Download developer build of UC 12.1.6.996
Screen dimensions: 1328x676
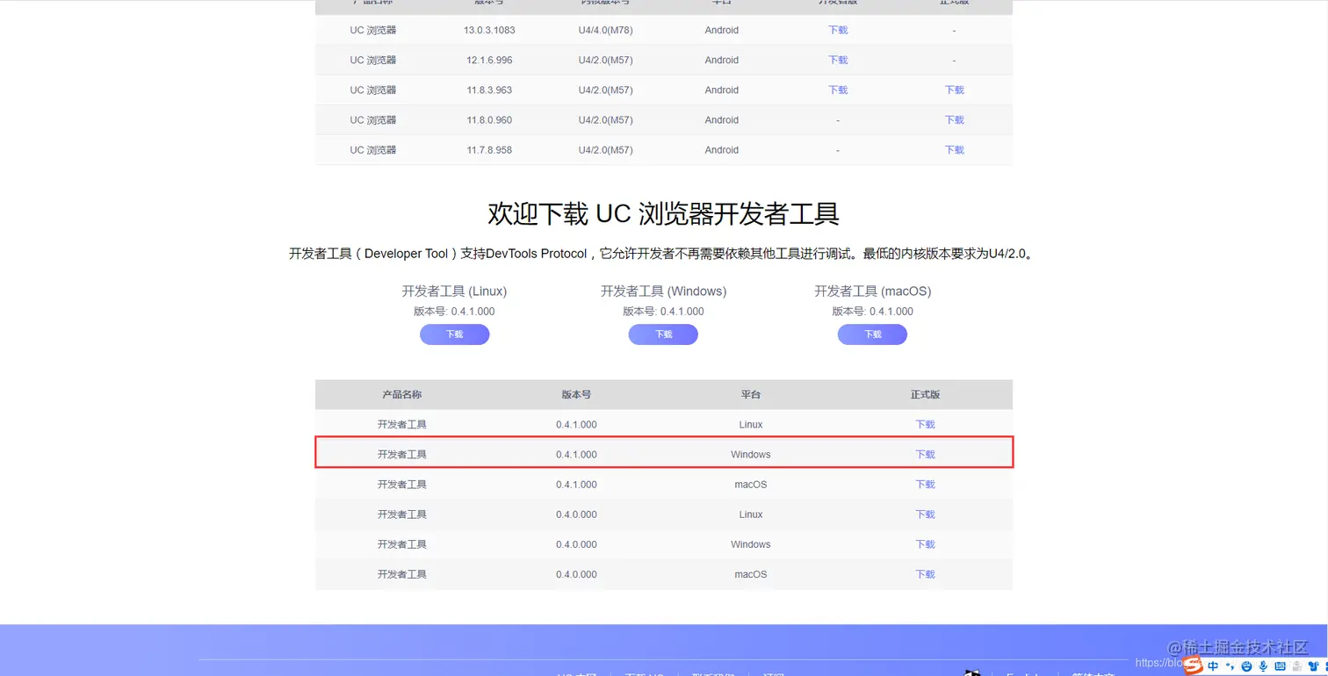pyautogui.click(x=838, y=60)
